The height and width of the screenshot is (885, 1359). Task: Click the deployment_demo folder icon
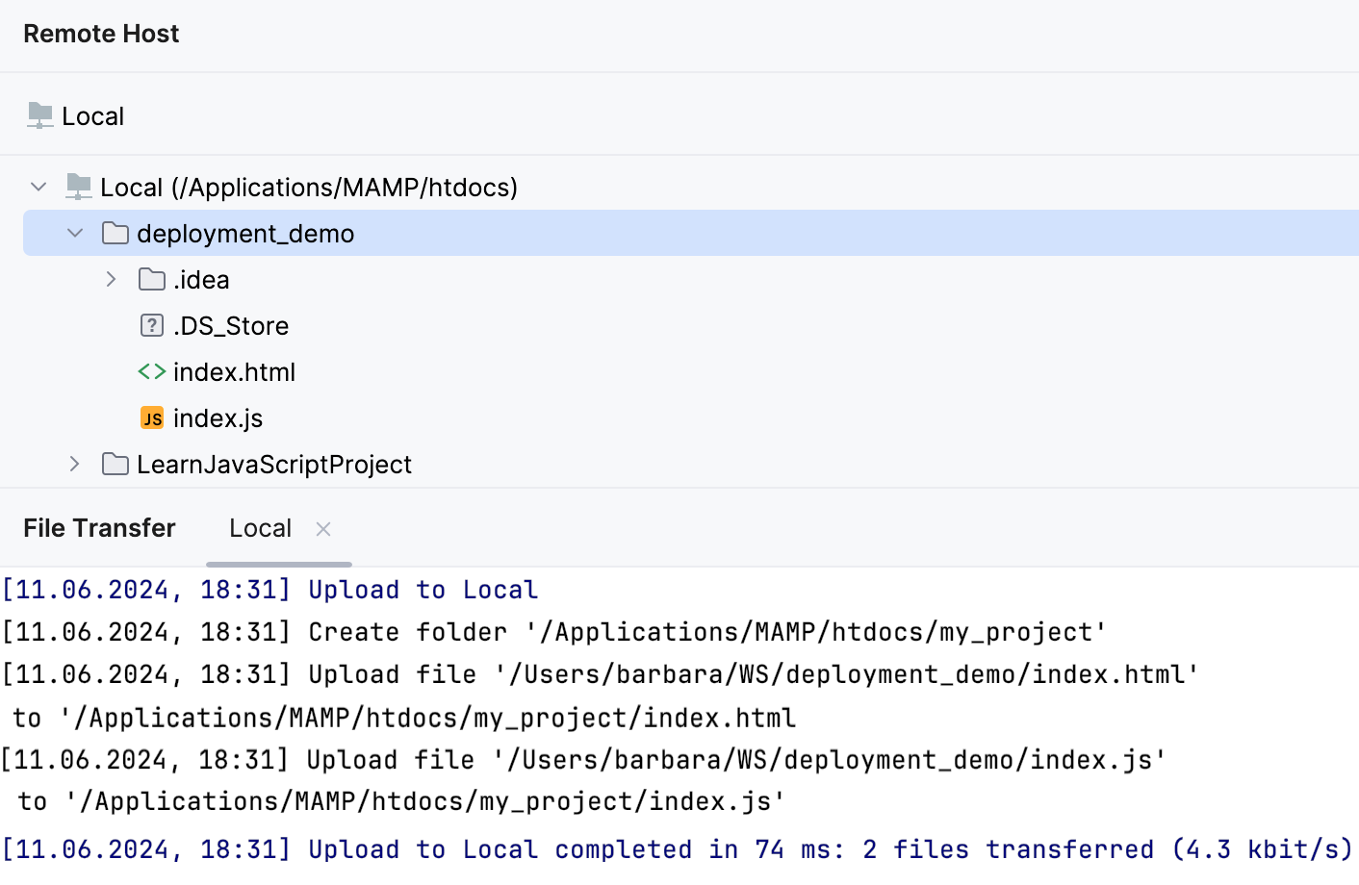pos(115,233)
